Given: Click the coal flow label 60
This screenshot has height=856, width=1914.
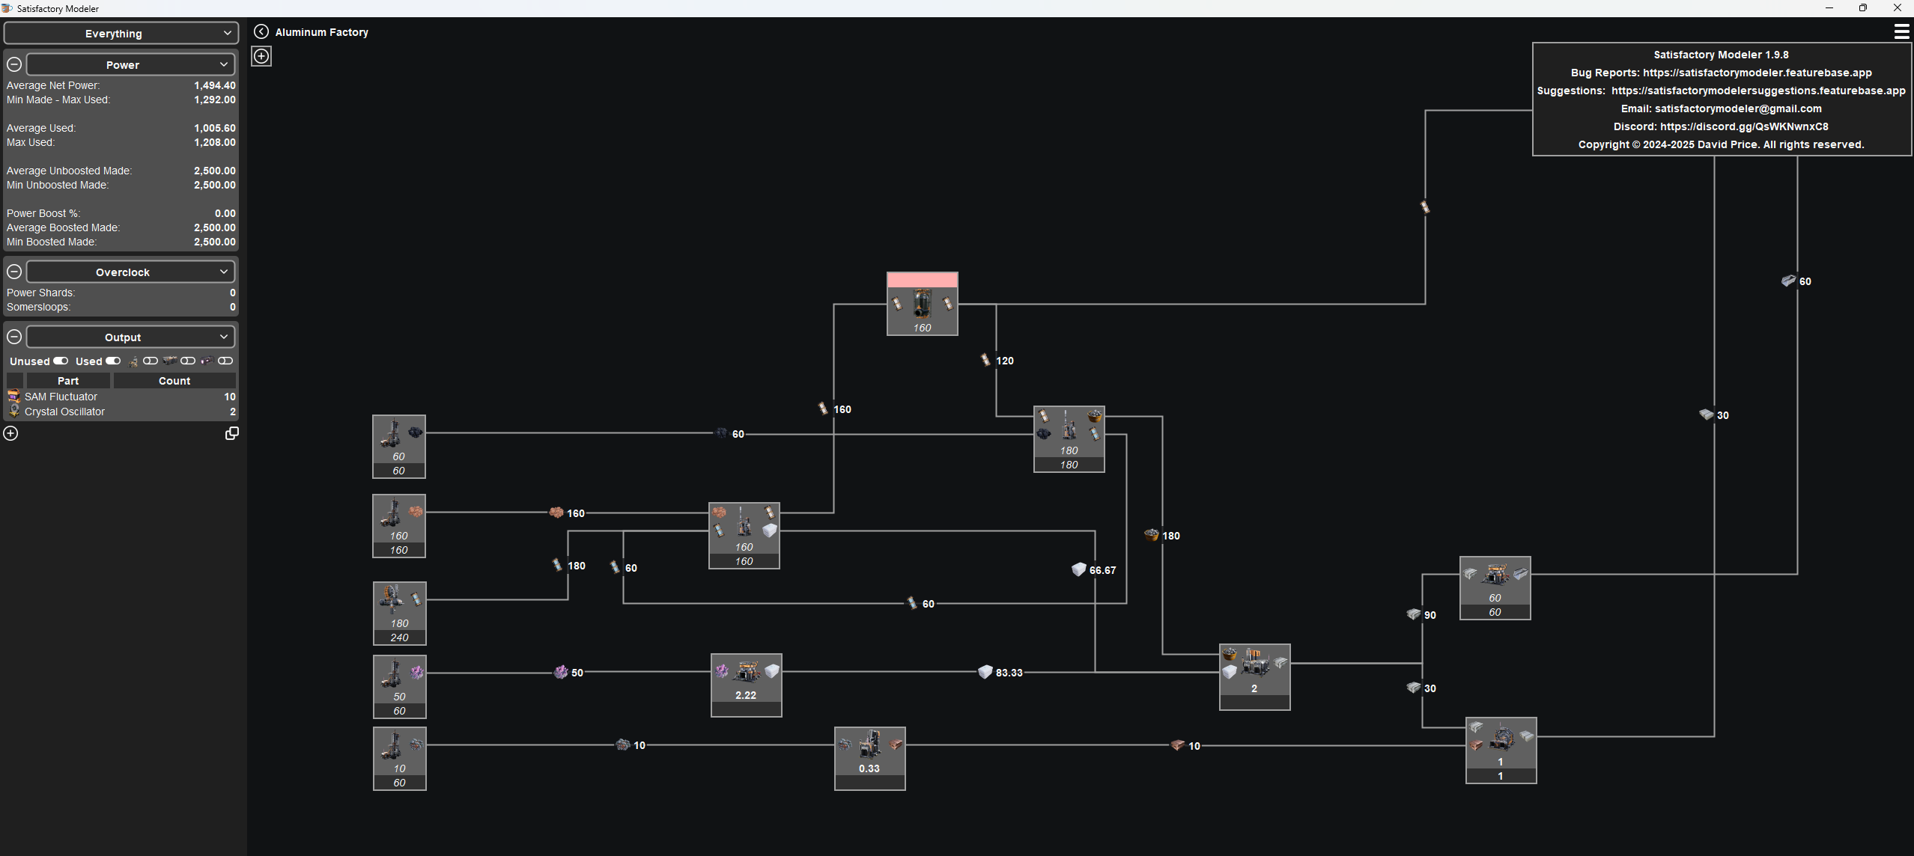Looking at the screenshot, I should coord(738,434).
